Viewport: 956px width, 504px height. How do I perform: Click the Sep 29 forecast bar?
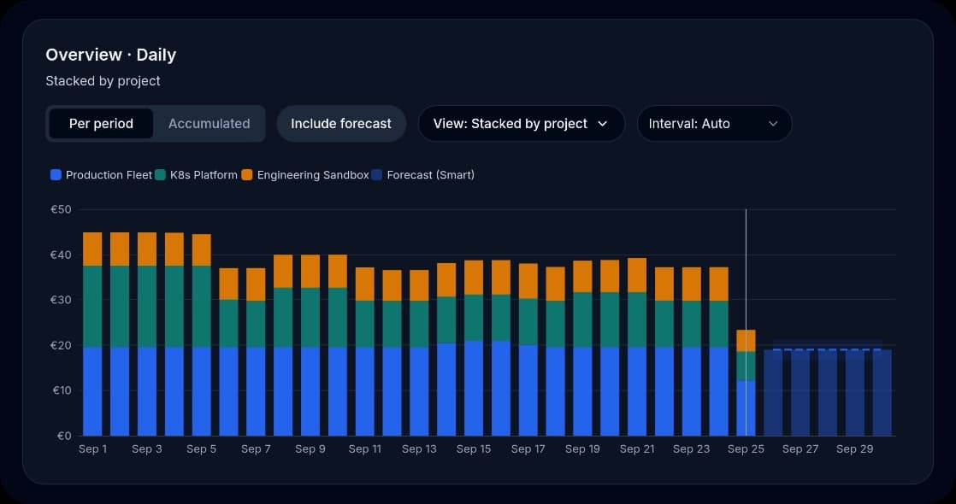(855, 392)
